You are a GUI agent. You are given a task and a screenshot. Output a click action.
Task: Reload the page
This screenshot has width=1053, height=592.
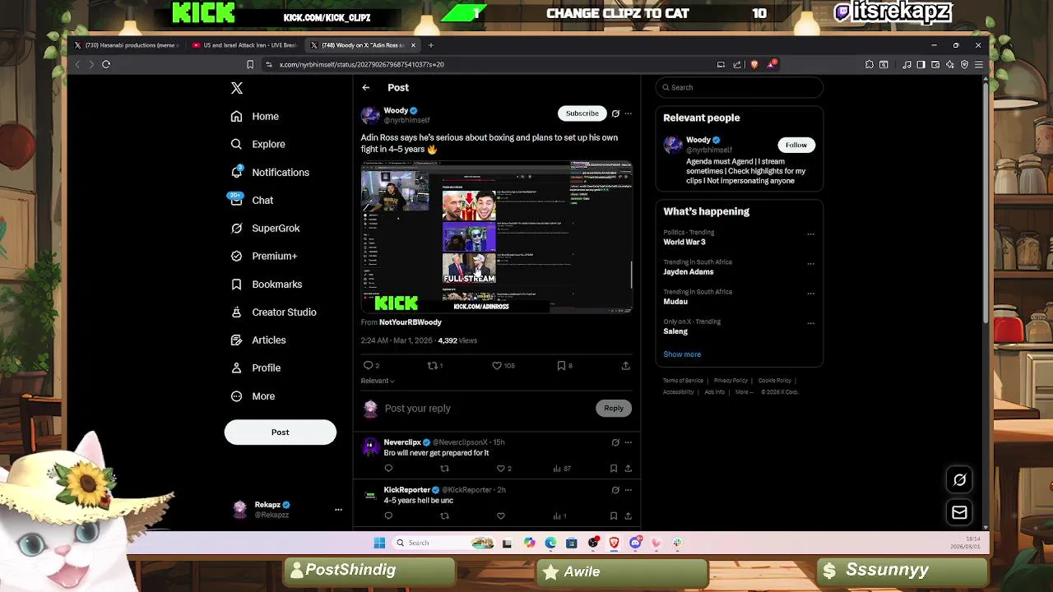pos(106,64)
